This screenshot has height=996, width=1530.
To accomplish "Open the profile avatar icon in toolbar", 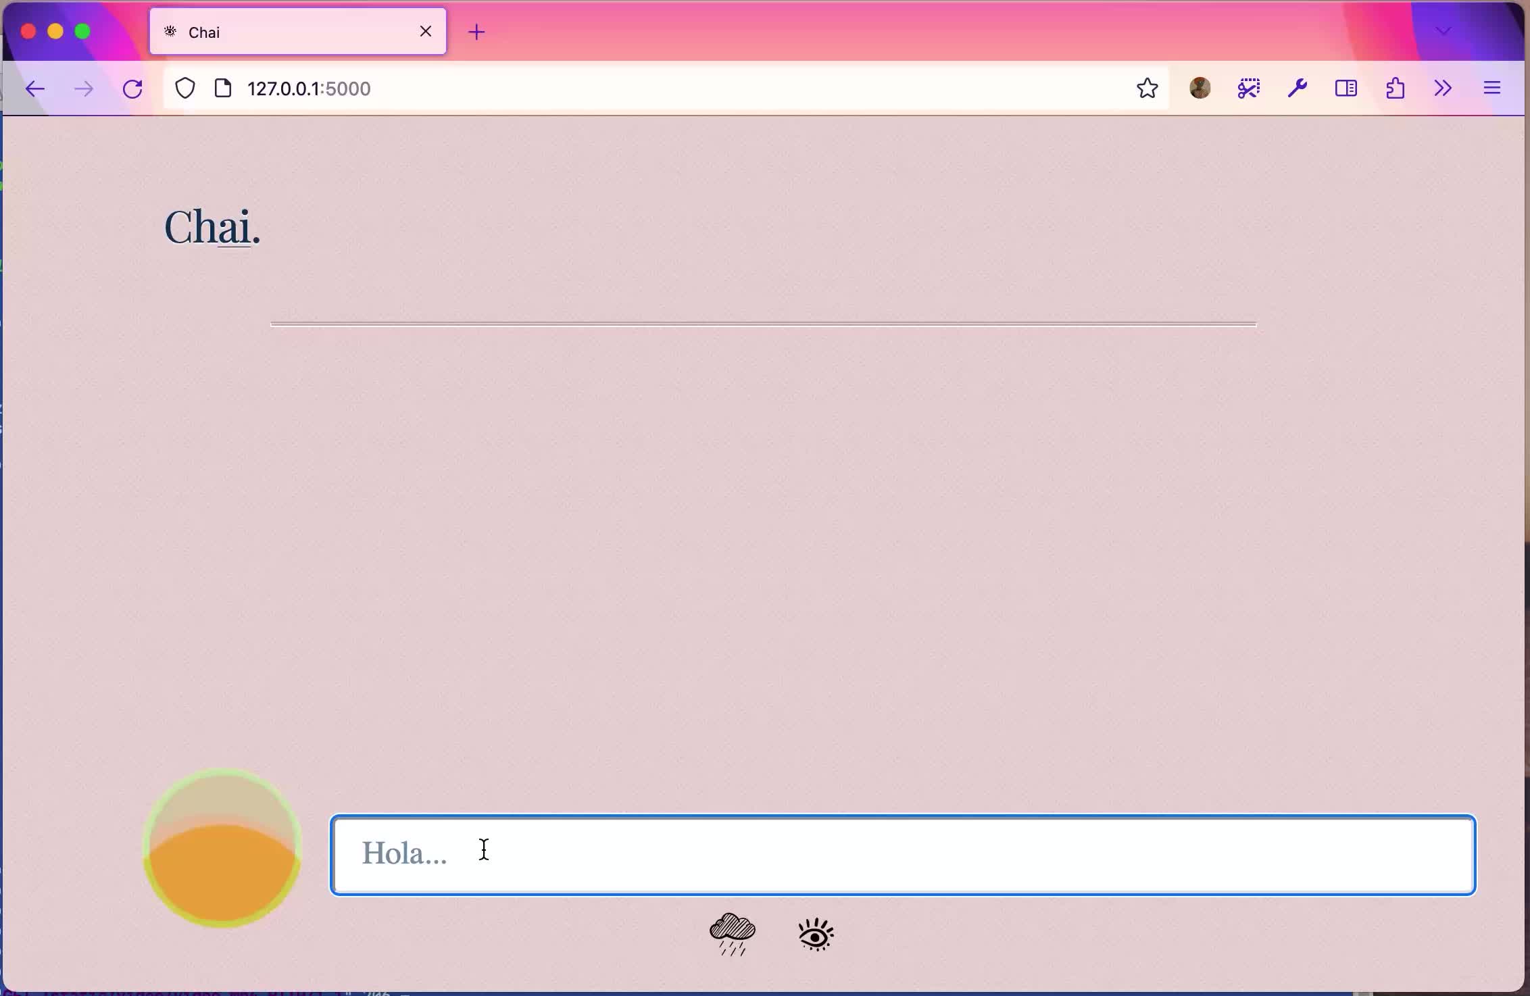I will 1200,89.
